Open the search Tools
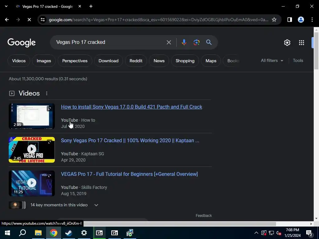Screen dimensions: 319x239 [298, 61]
